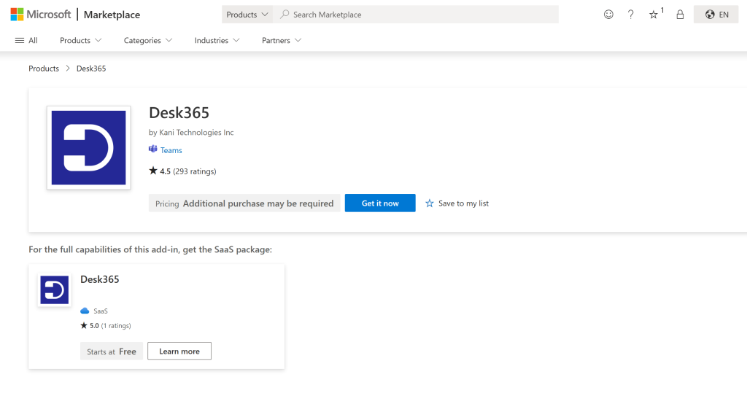Click the globe icon beside EN
747x393 pixels.
[x=710, y=15]
